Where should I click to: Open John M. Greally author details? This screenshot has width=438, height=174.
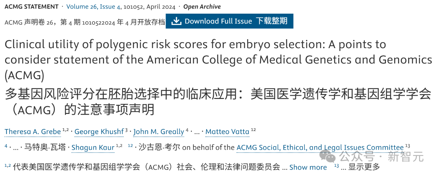[x=158, y=131]
